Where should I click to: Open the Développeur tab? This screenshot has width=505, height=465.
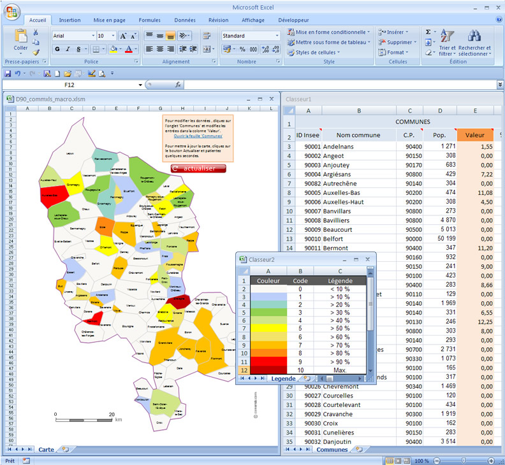293,20
